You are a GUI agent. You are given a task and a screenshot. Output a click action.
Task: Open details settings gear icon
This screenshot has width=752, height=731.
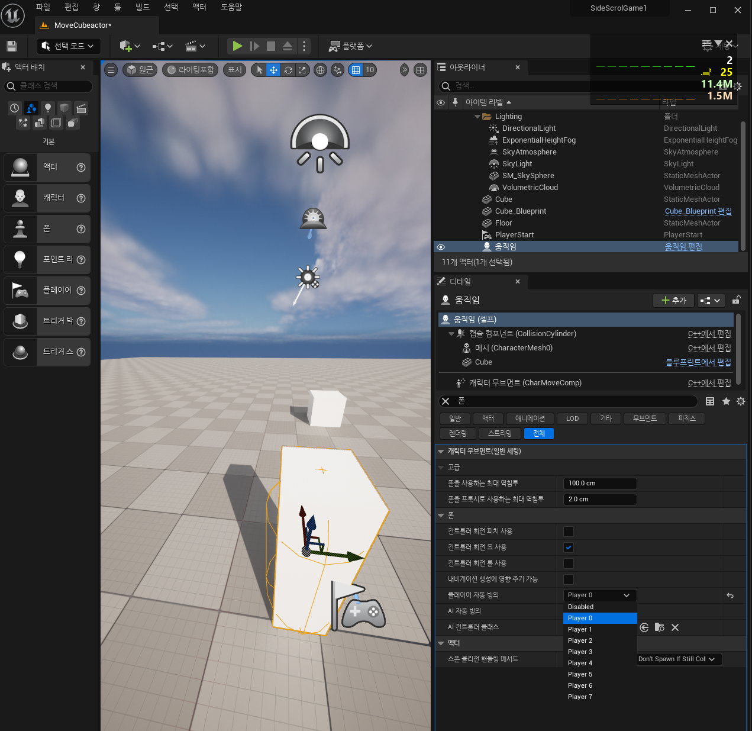[741, 401]
